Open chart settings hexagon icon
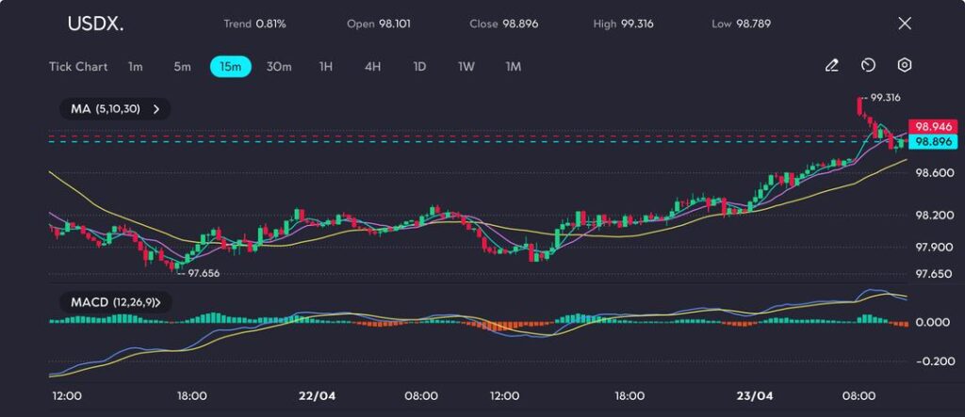The image size is (965, 417). point(905,66)
